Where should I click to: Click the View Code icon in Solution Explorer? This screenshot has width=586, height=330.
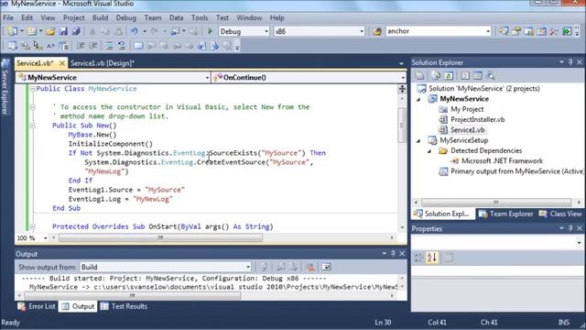tap(465, 76)
